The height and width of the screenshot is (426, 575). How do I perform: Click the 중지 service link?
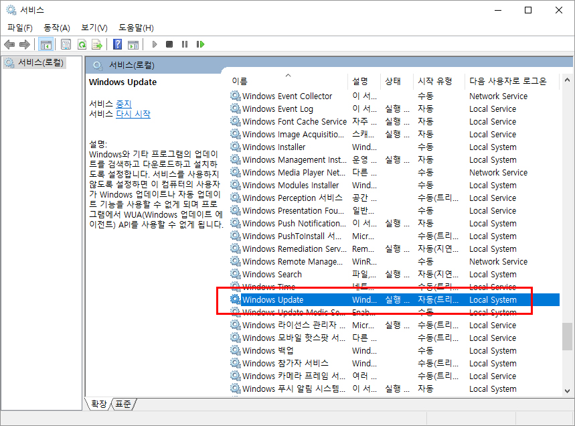click(x=124, y=104)
